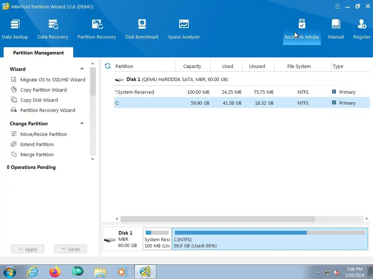Select the Partition Management tab
The width and height of the screenshot is (373, 279).
[38, 53]
